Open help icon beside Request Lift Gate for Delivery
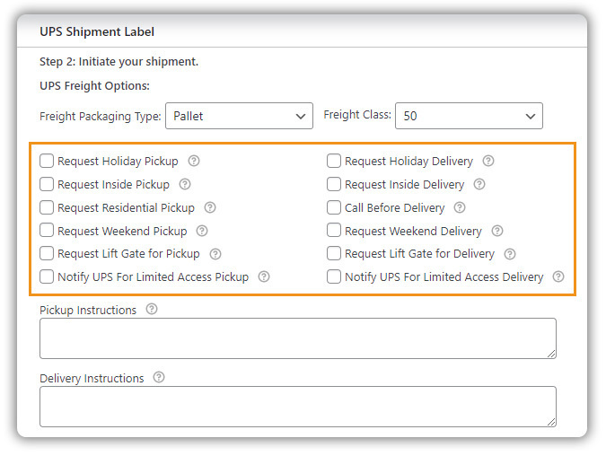This screenshot has width=606, height=456. pos(510,254)
